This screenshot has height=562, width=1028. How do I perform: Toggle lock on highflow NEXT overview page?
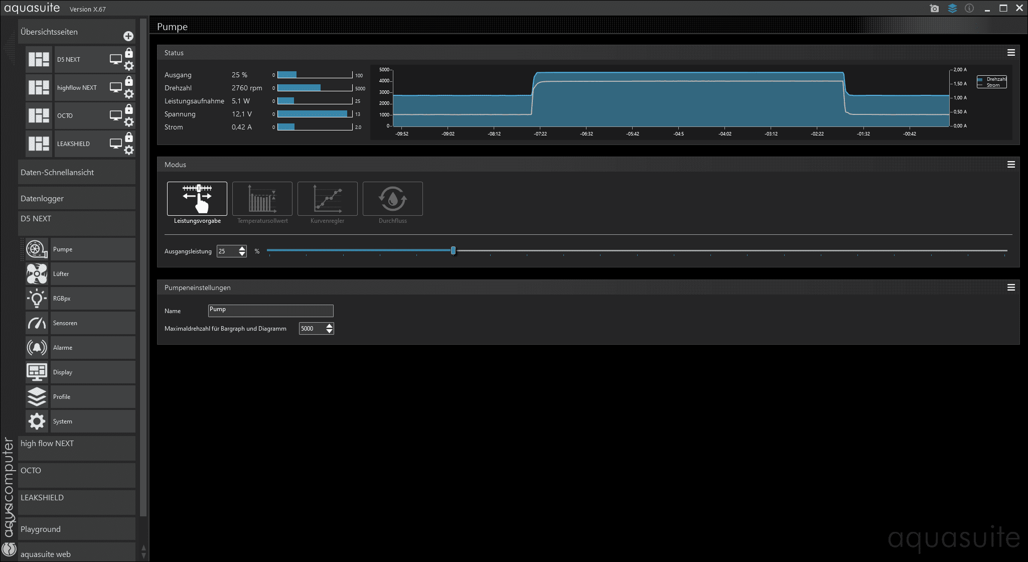[129, 81]
